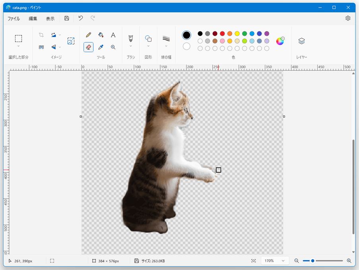This screenshot has height=270, width=359.
Task: Click the Save disk icon
Action: click(67, 18)
